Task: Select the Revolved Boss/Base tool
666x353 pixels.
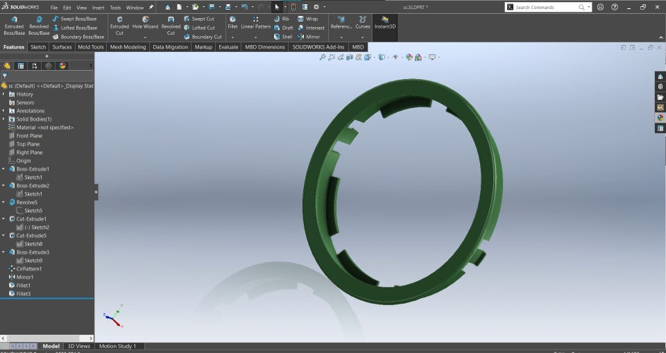Action: [39, 26]
